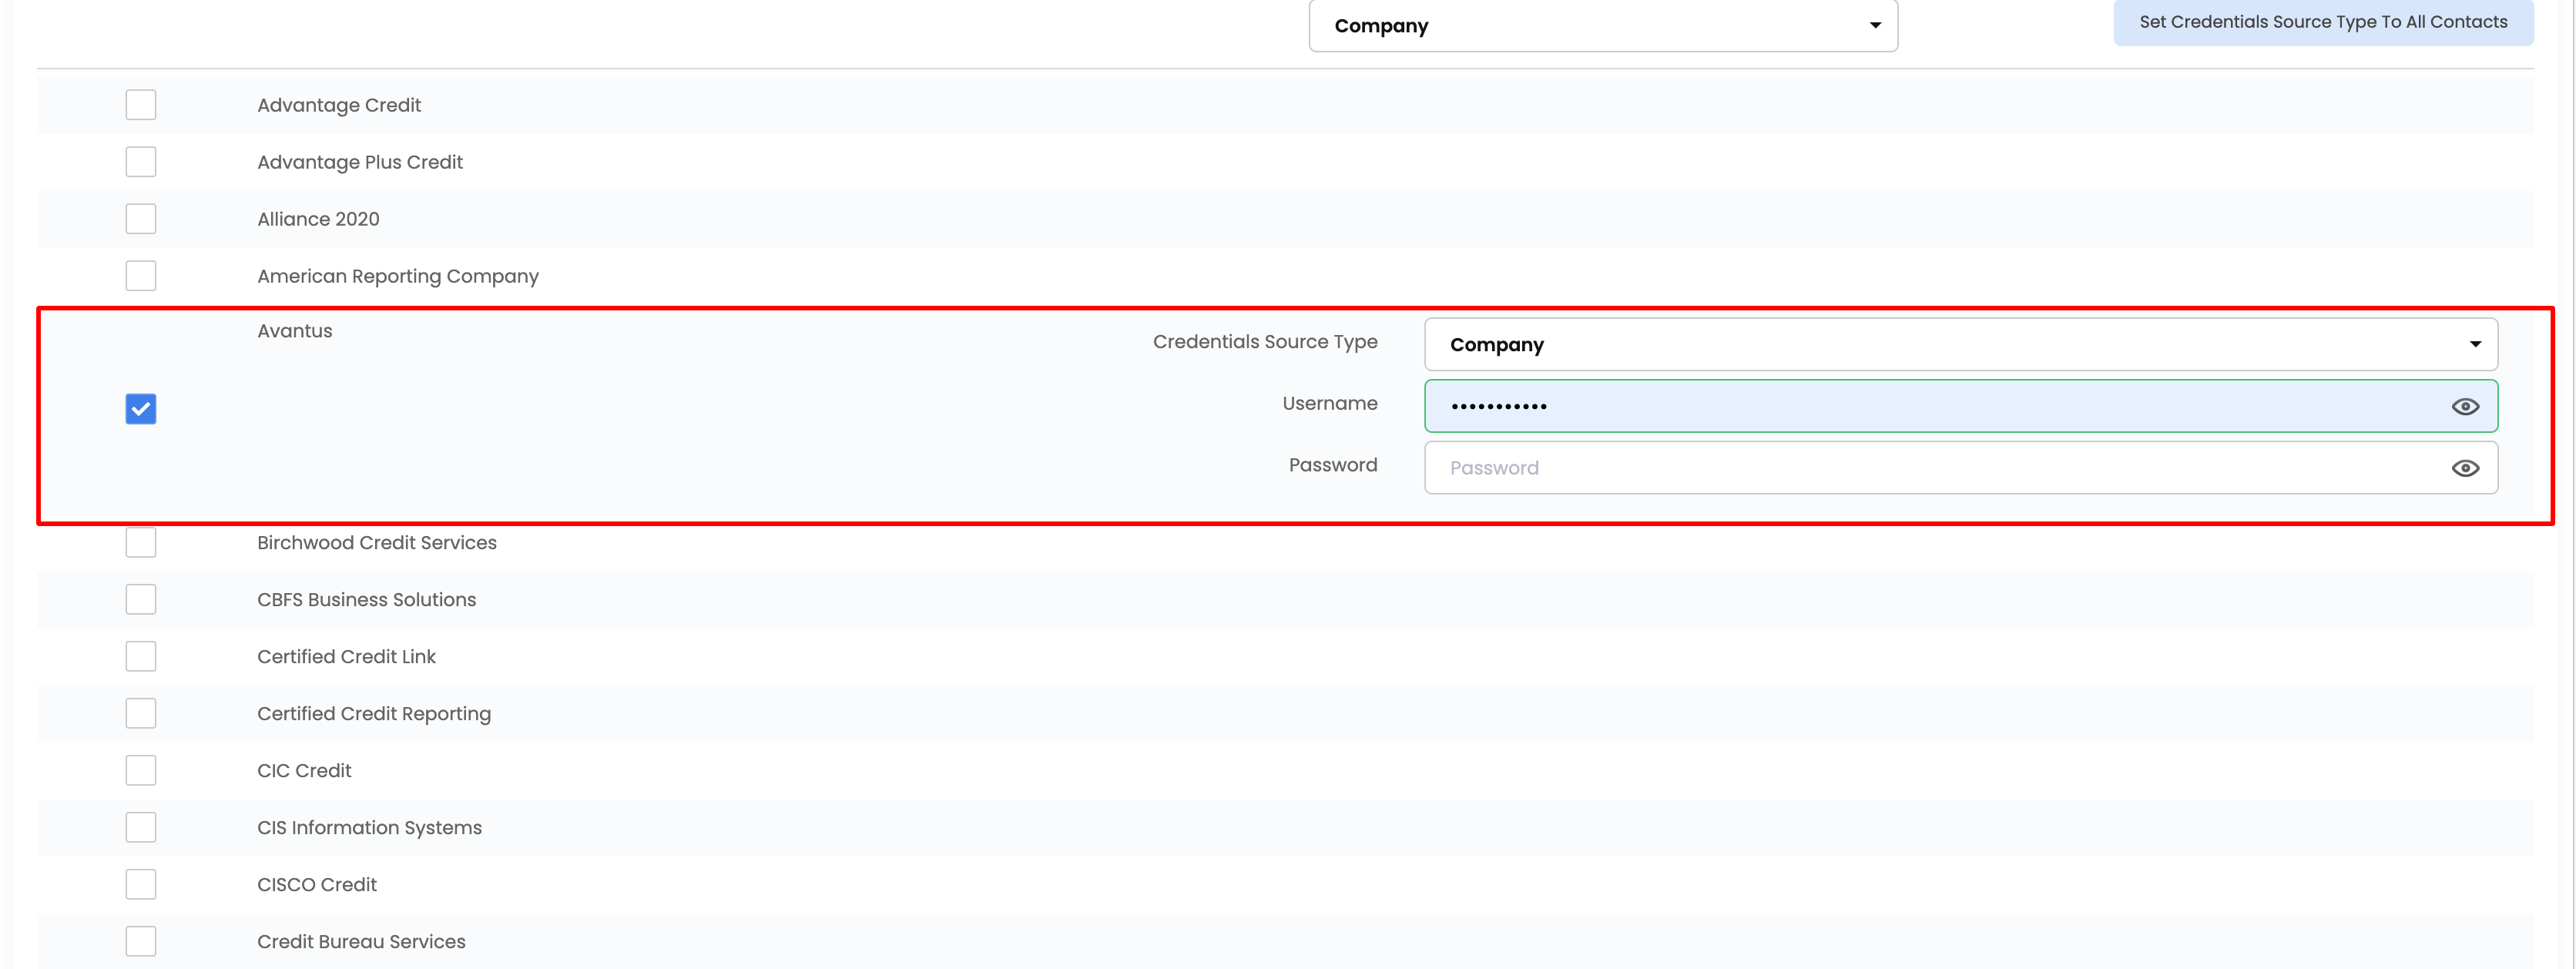The image size is (2576, 969).
Task: Check the Birchwood Credit Services checkbox
Action: point(141,541)
